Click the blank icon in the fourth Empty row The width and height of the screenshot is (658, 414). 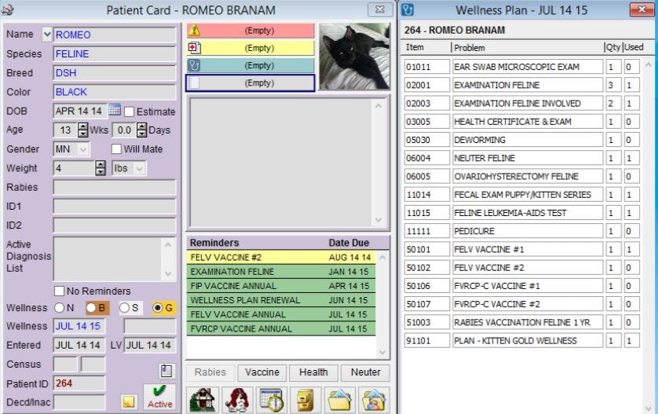click(194, 82)
